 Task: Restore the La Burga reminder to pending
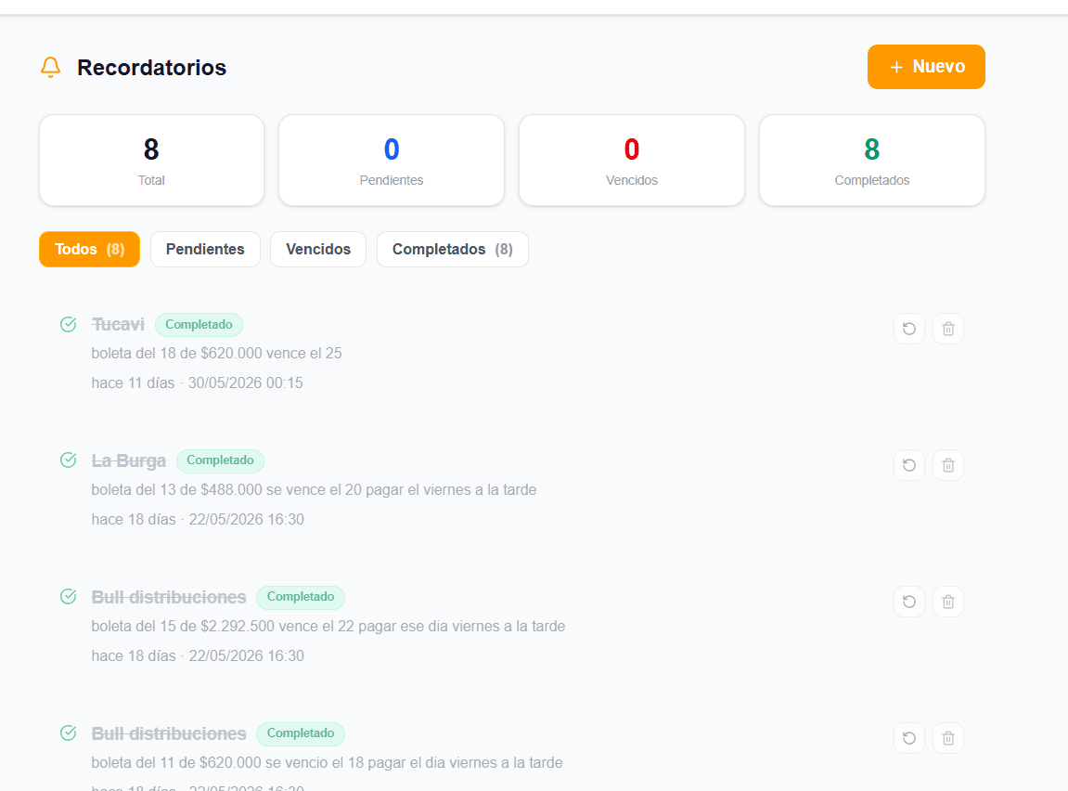[x=908, y=465]
